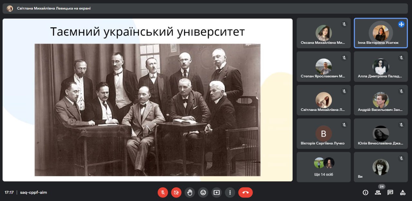Open the Activities panel icon

[403, 192]
